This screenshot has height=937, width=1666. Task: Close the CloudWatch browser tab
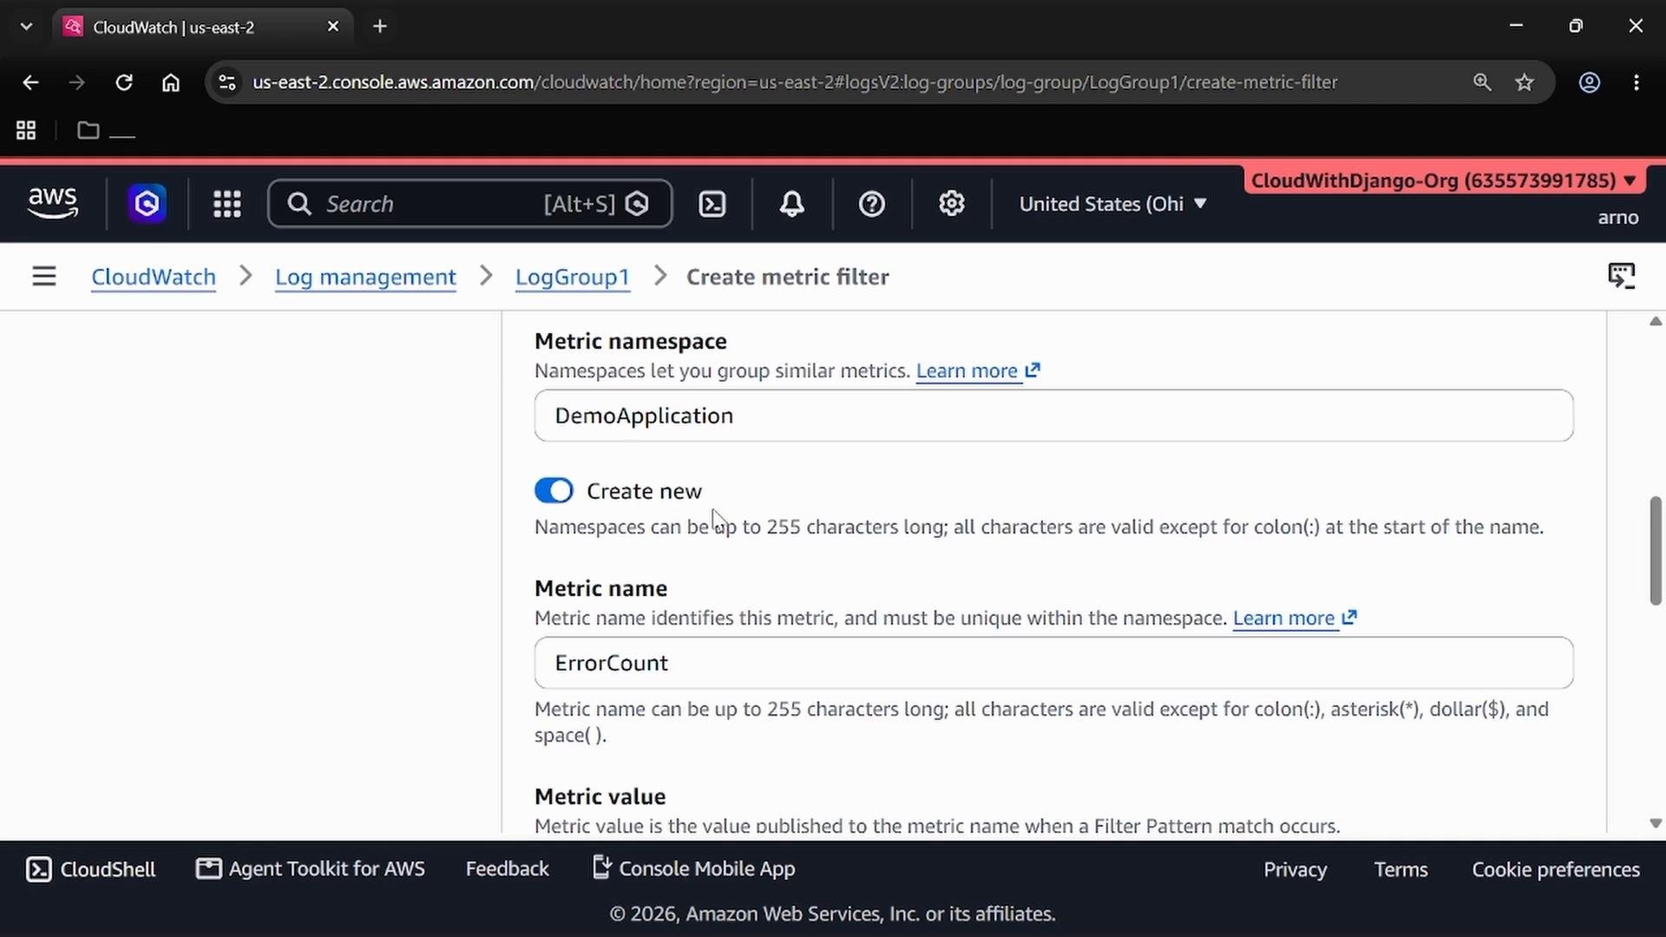[x=333, y=27]
